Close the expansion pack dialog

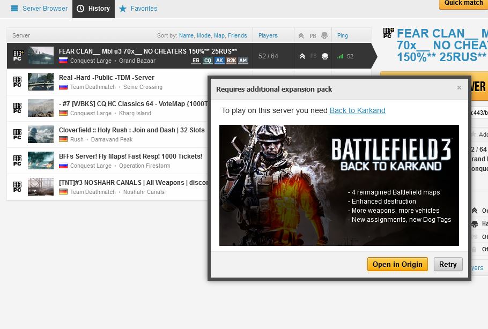[x=459, y=88]
